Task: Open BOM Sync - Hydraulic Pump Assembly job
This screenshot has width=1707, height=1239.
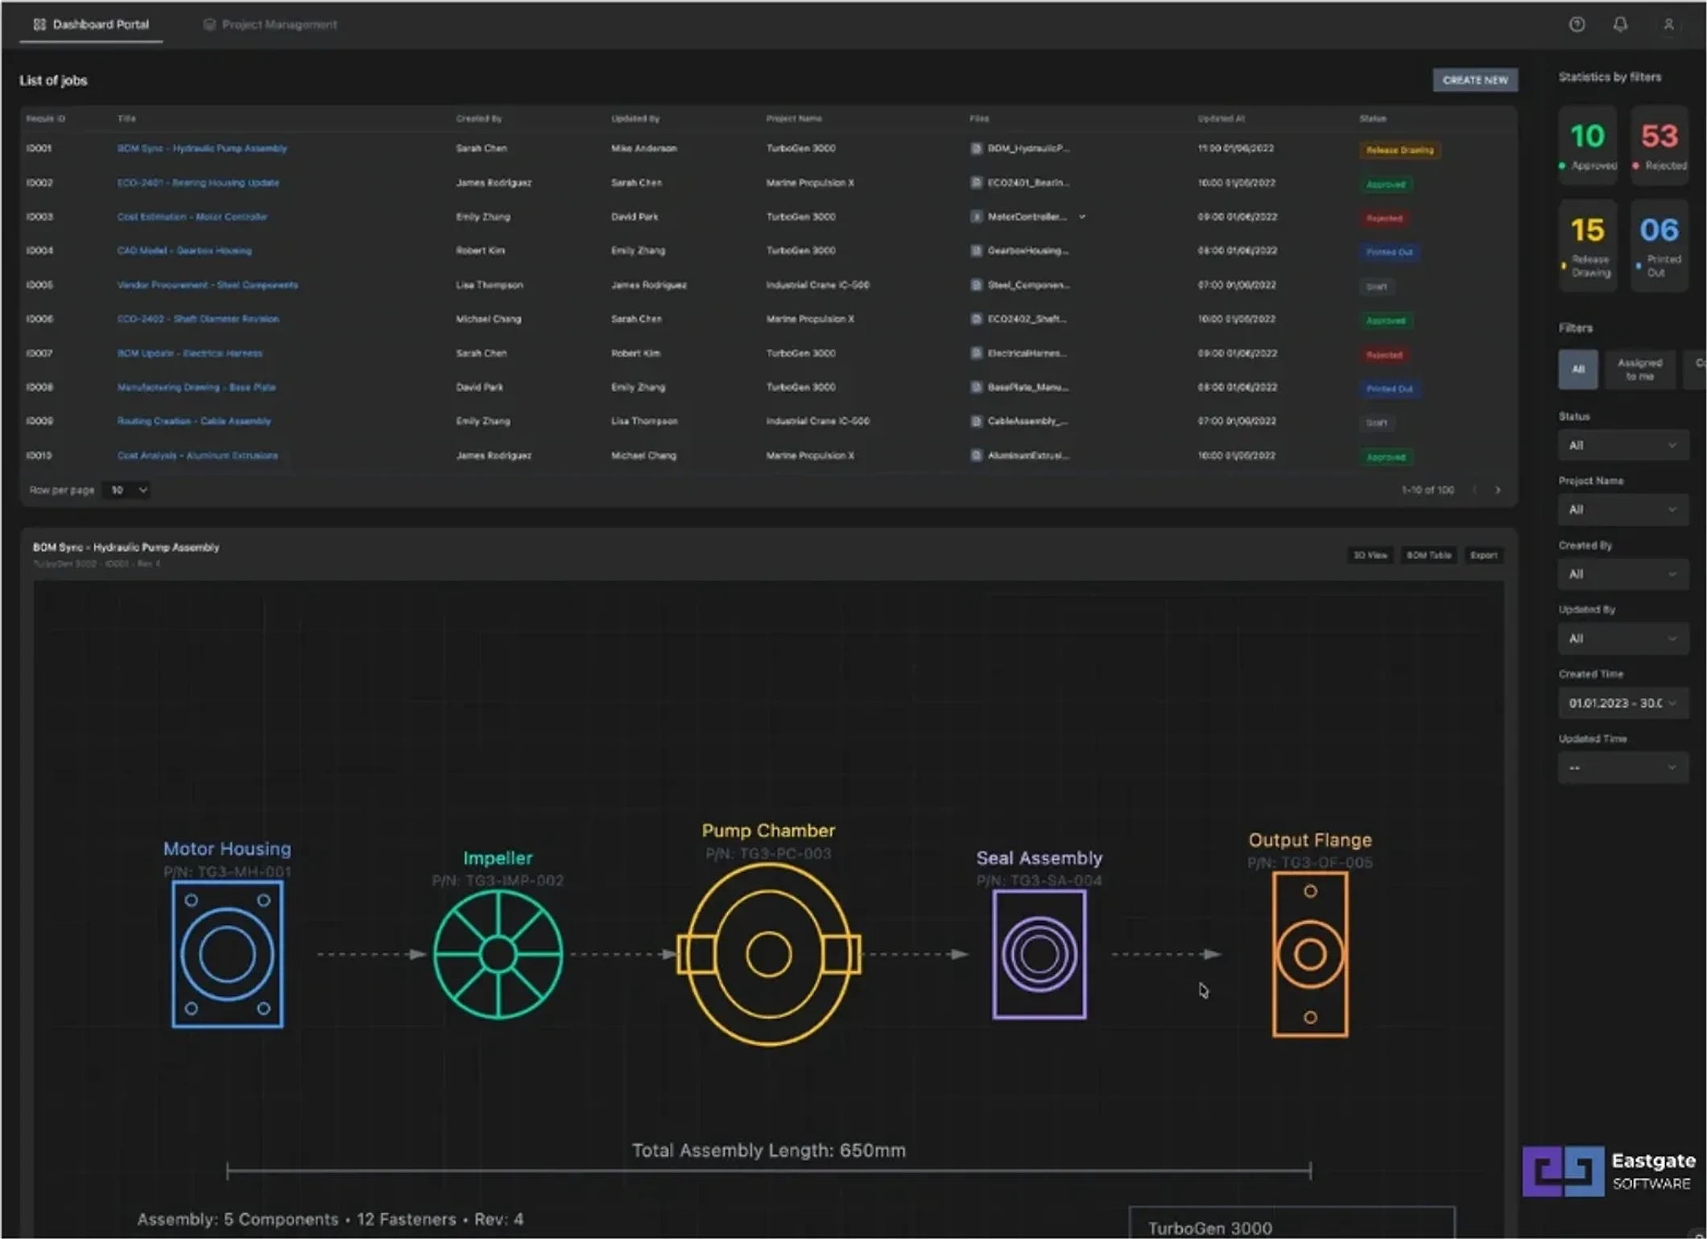Action: point(202,148)
